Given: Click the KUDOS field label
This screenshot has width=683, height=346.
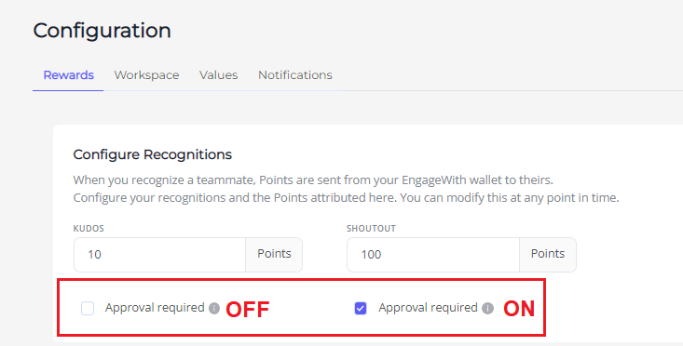Looking at the screenshot, I should [89, 229].
